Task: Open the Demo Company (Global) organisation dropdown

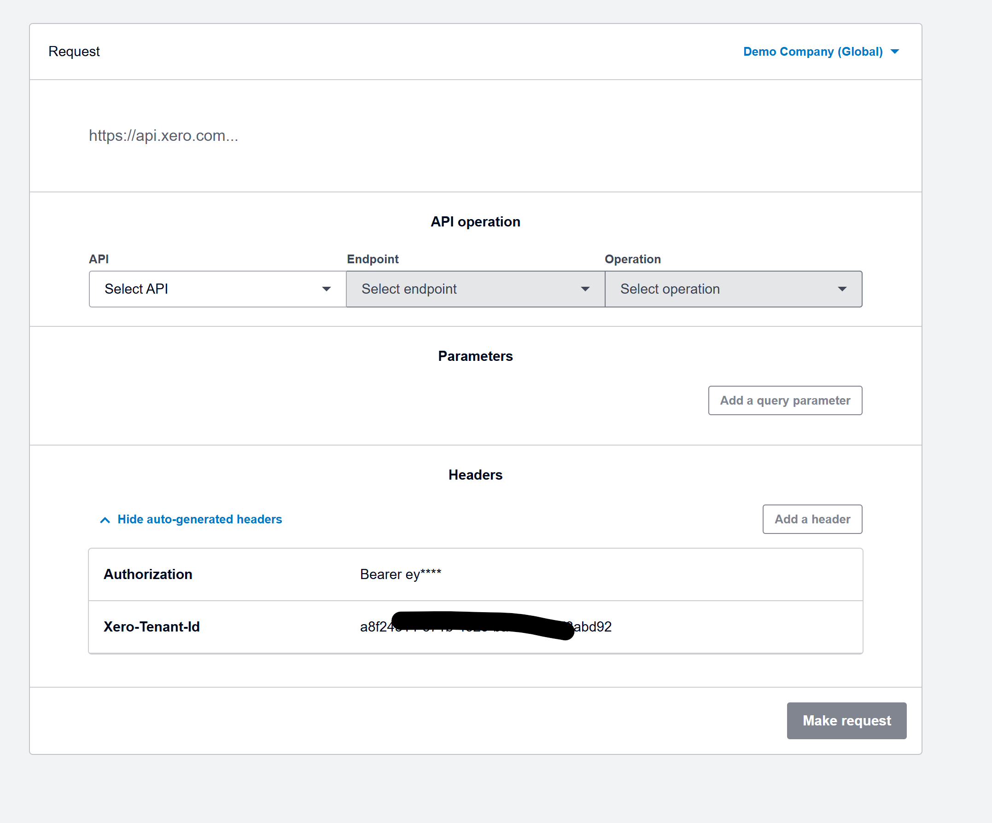Action: tap(821, 52)
